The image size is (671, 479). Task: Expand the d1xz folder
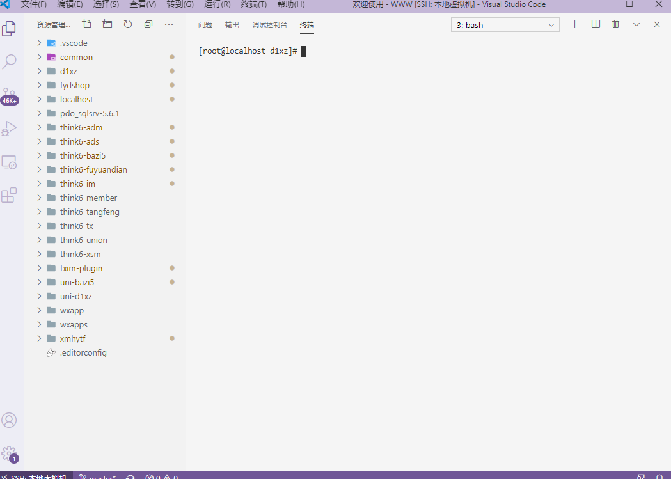pyautogui.click(x=39, y=71)
